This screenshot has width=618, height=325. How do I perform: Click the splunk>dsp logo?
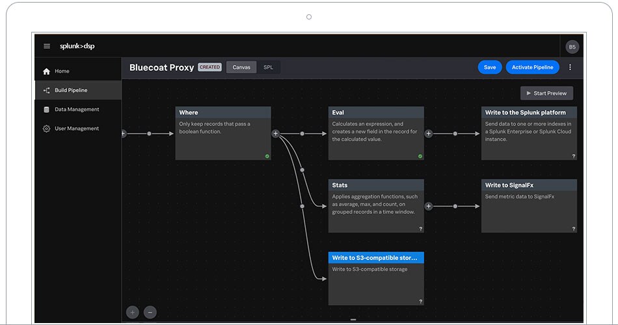pos(77,46)
